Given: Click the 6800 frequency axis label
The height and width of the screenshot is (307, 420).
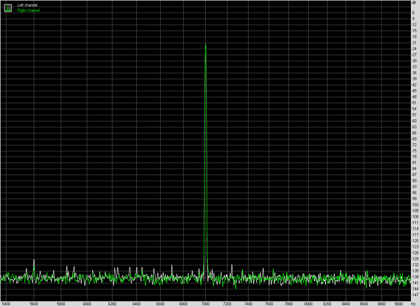Looking at the screenshot, I should click(x=183, y=304).
